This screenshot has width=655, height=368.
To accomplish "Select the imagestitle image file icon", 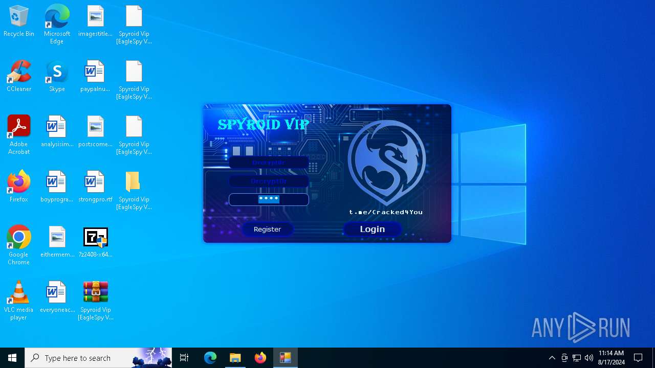I will pos(95,21).
